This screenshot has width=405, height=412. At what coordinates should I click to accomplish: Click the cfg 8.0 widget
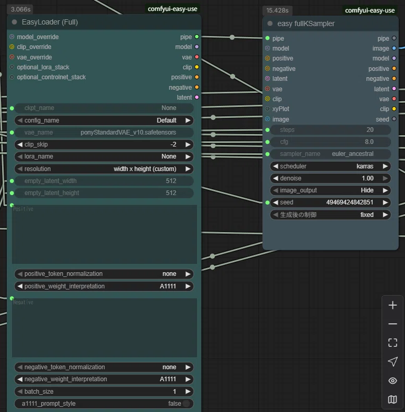point(330,142)
